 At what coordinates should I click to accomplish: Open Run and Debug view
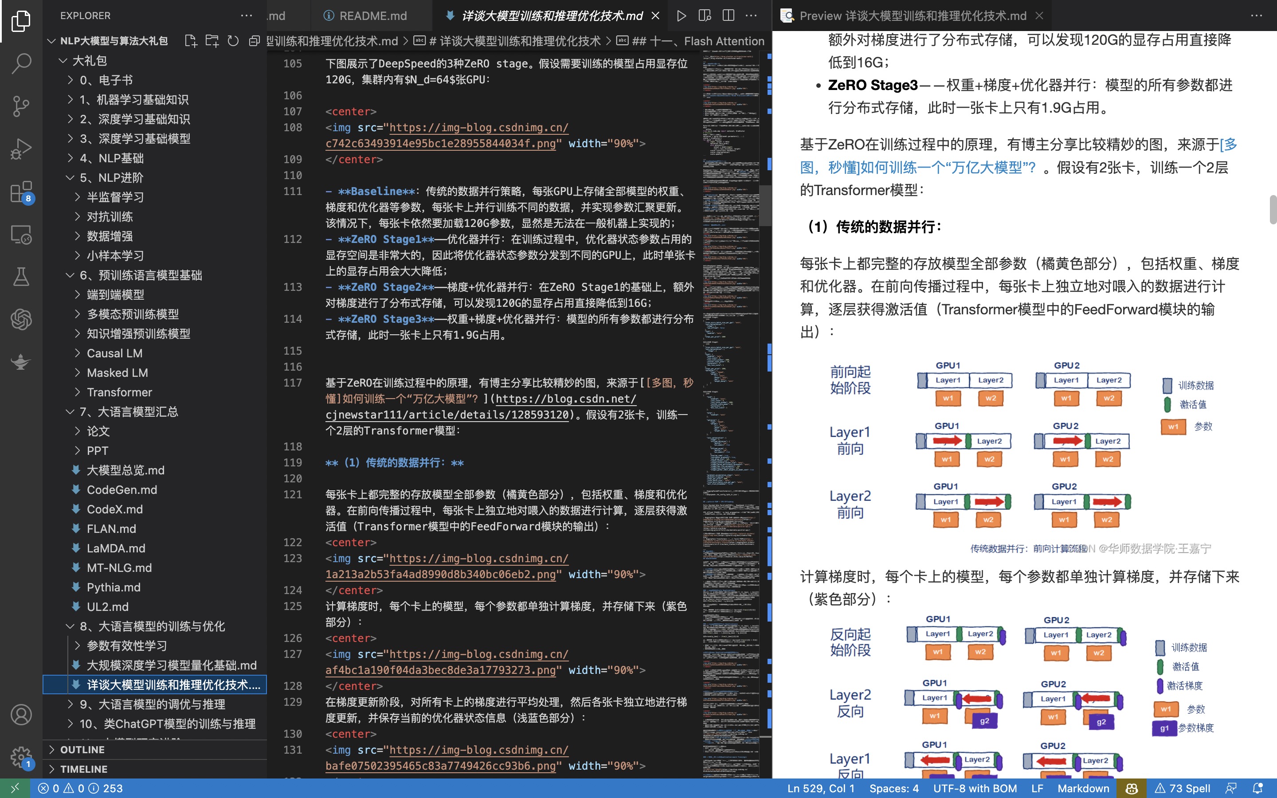pyautogui.click(x=21, y=149)
